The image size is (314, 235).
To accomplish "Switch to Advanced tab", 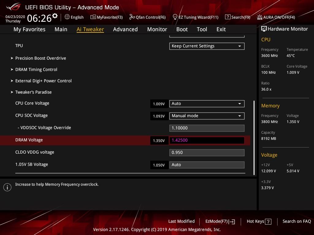I will (125, 29).
